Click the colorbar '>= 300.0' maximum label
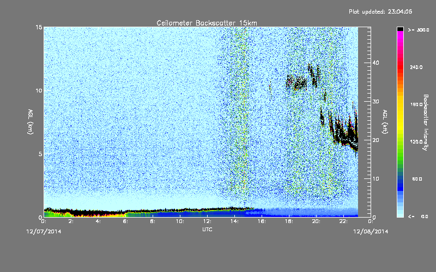The image size is (436, 272). click(x=419, y=30)
